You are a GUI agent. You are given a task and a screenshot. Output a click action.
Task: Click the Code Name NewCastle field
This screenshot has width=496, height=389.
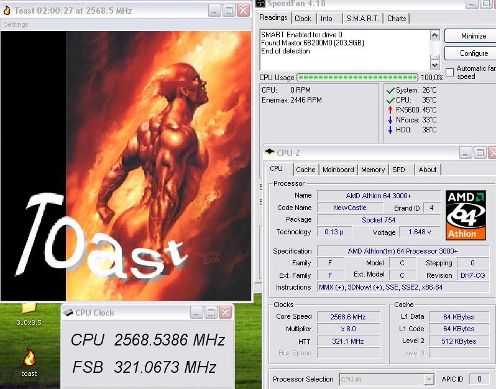click(x=350, y=208)
